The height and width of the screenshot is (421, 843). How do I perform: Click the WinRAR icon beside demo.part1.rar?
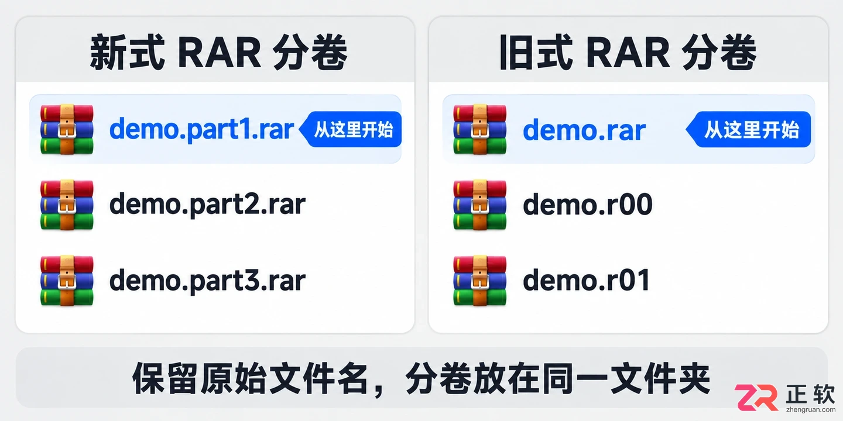[x=67, y=129]
